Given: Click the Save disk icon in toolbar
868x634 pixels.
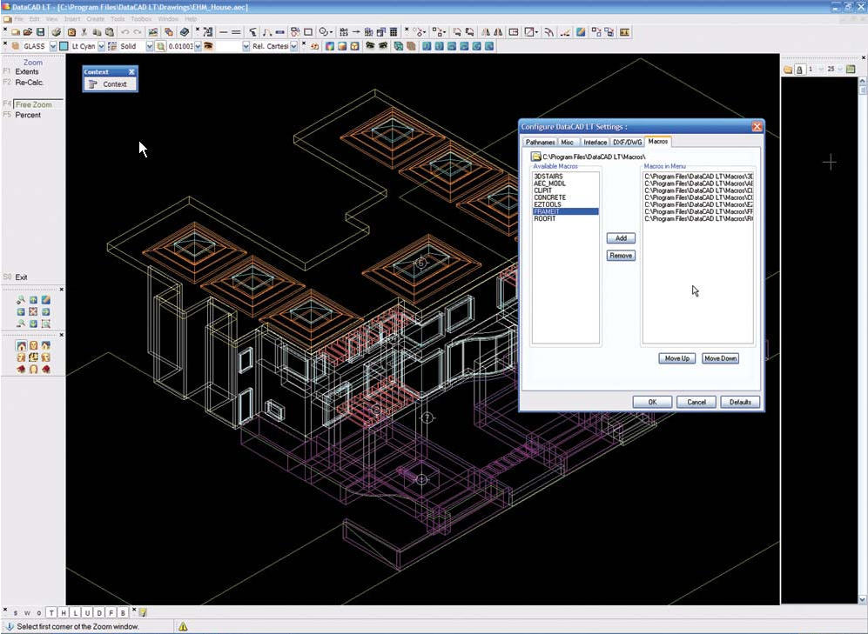Looking at the screenshot, I should [41, 32].
